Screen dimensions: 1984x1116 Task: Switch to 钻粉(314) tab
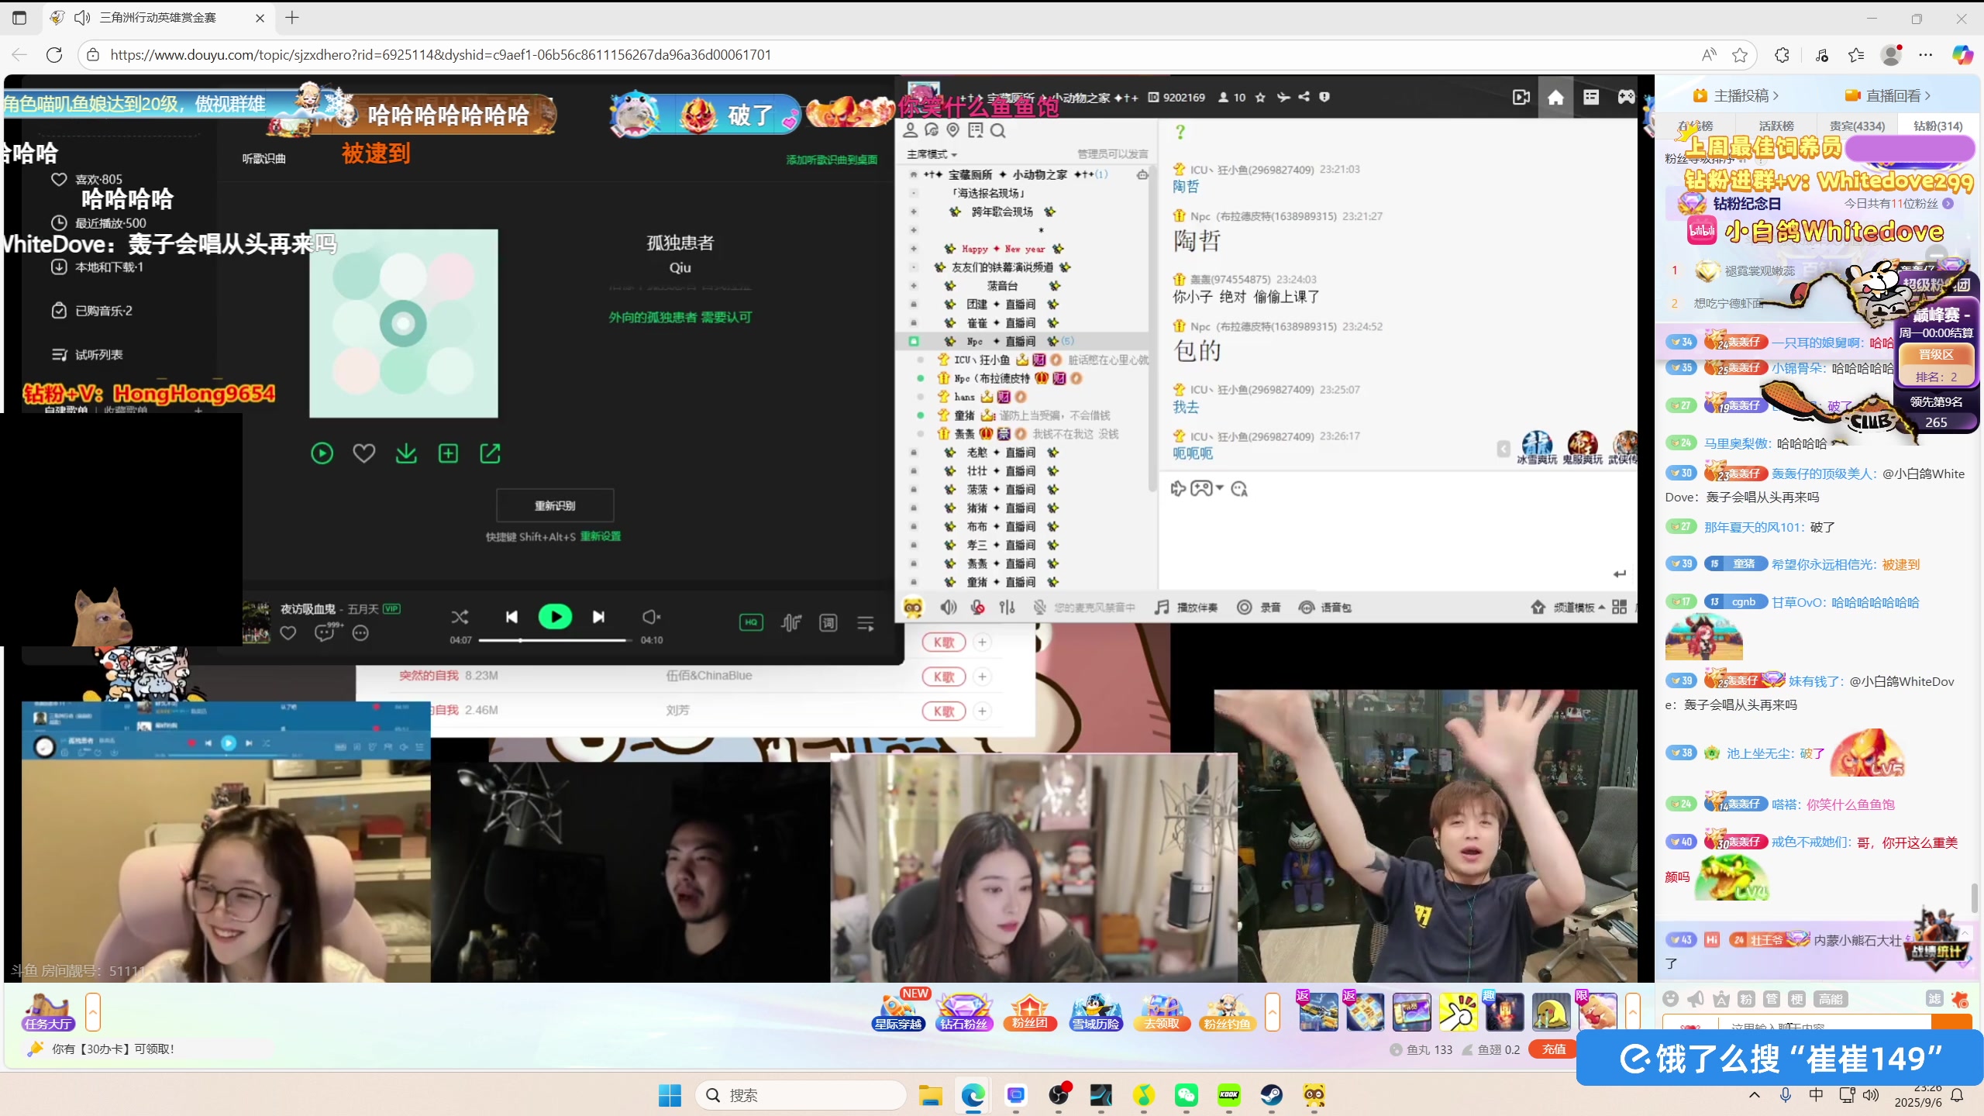pyautogui.click(x=1937, y=126)
